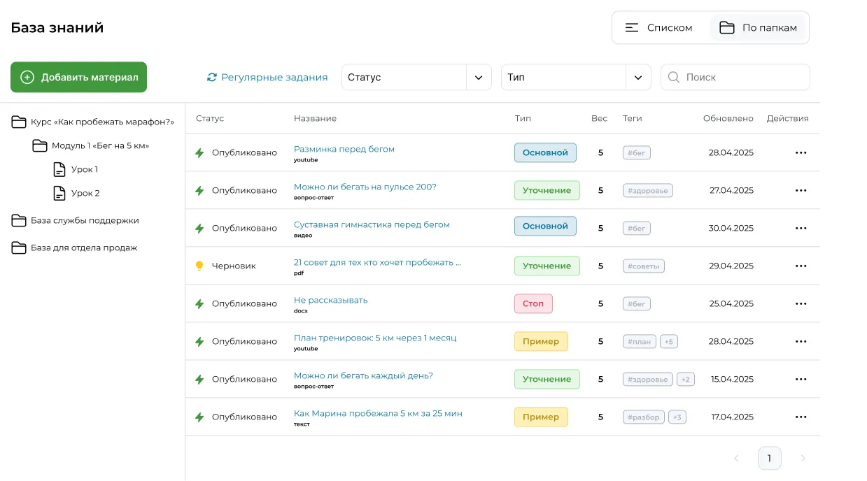Image resolution: width=867 pixels, height=481 pixels.
Task: Click the "Урок 1" document icon
Action: pyautogui.click(x=60, y=169)
